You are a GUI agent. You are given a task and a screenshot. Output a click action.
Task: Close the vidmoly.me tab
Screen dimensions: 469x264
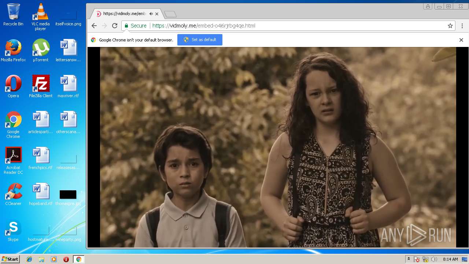point(157,14)
